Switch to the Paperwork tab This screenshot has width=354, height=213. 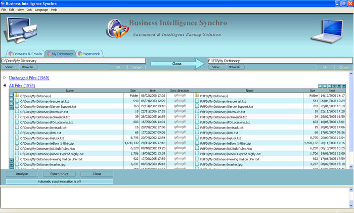89,54
